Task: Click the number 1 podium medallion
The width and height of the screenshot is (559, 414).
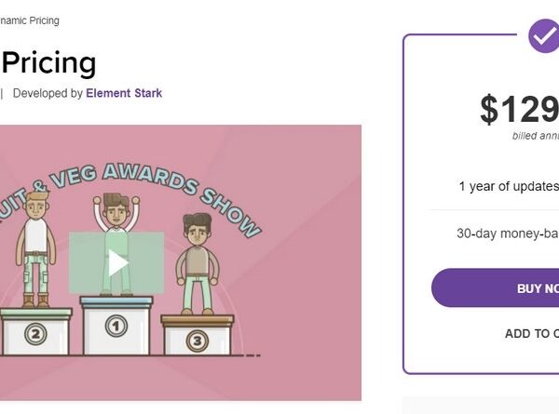Action: (116, 326)
